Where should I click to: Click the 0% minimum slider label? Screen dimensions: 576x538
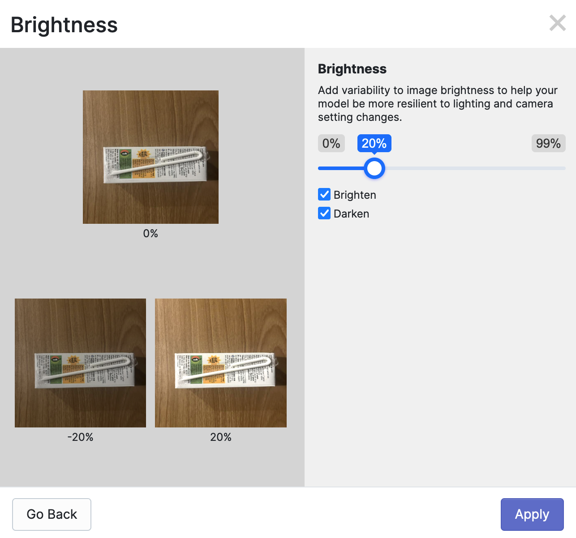tap(331, 144)
